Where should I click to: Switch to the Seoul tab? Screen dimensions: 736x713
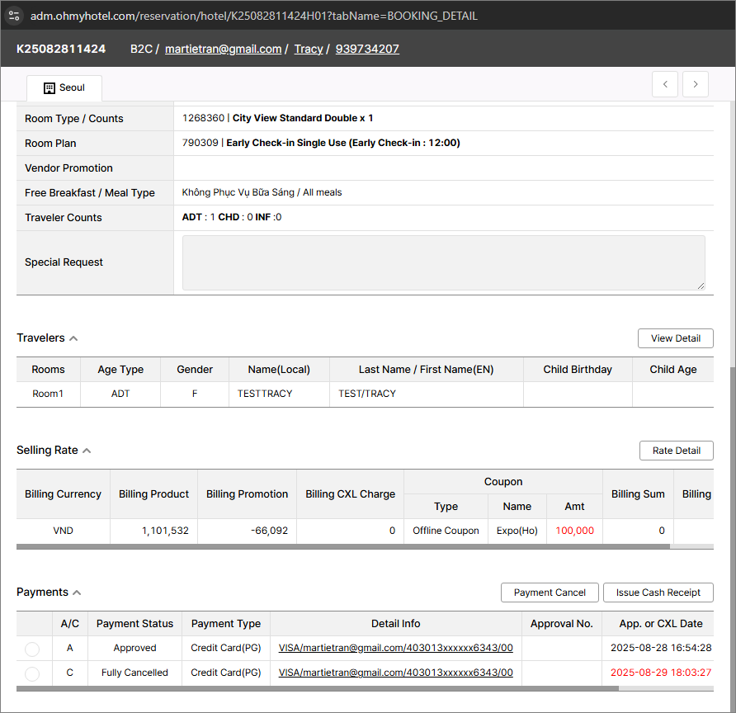[64, 88]
